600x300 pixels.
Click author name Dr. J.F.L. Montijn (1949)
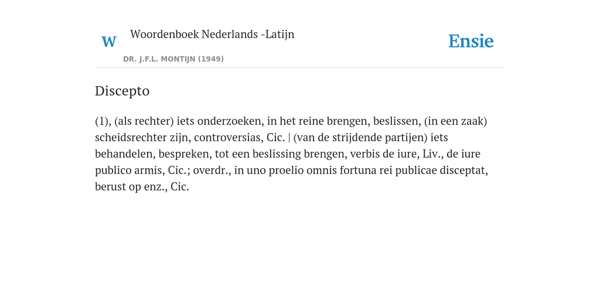pyautogui.click(x=173, y=59)
